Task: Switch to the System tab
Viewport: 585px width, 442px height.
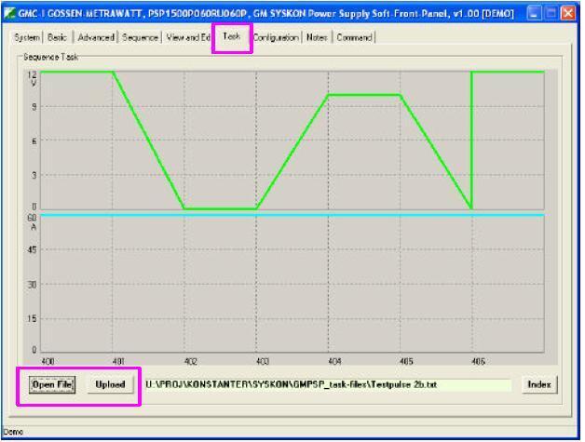Action: [x=27, y=37]
